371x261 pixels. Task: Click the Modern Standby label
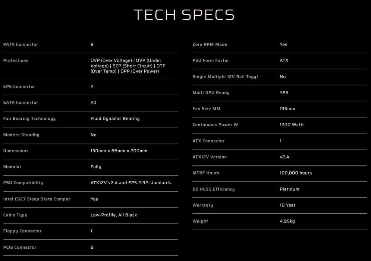tap(21, 135)
